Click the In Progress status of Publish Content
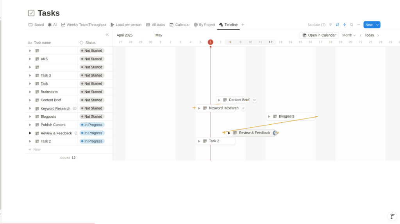 coord(92,125)
